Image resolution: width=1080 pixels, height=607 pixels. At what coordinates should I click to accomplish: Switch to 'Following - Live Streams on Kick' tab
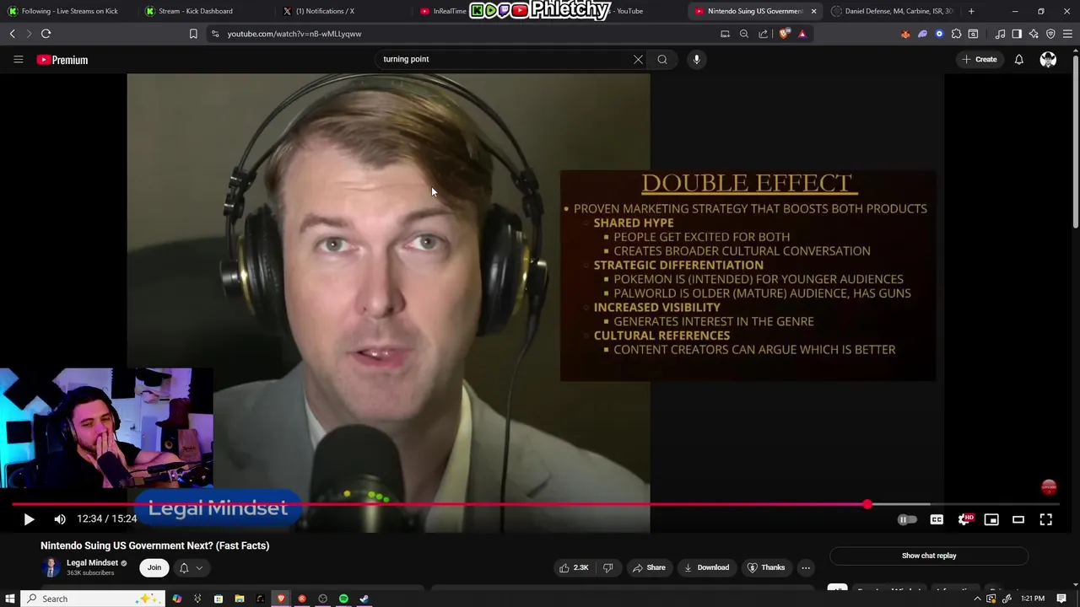click(x=67, y=11)
